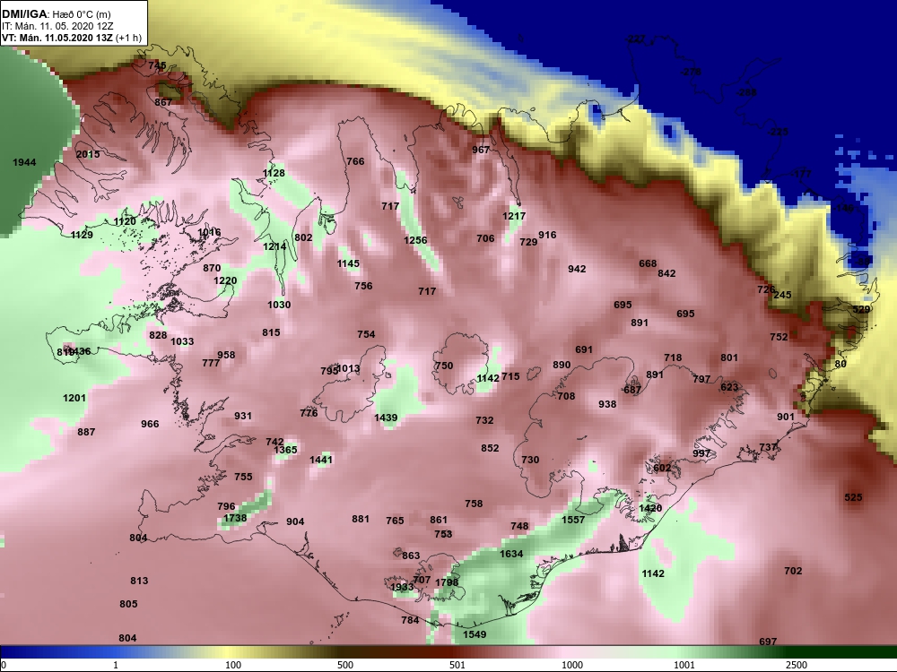Click the map value 752

coord(779,337)
